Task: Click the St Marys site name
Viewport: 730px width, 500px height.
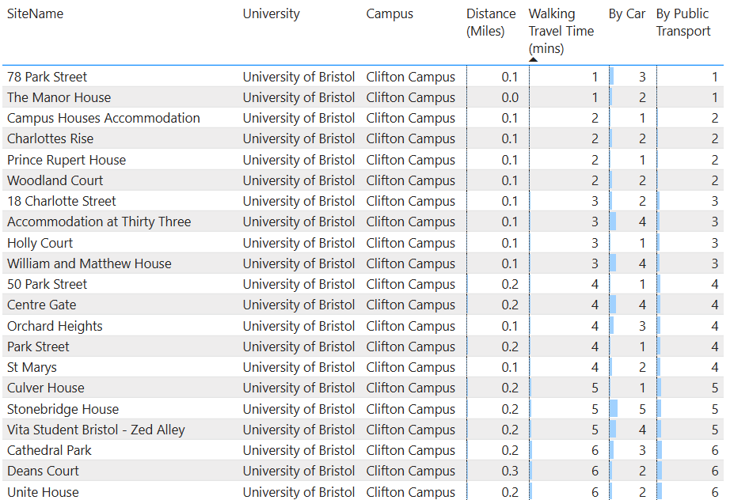Action: (x=32, y=367)
